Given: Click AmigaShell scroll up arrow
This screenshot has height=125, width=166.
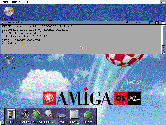Looking at the screenshot, I should tap(164, 48).
